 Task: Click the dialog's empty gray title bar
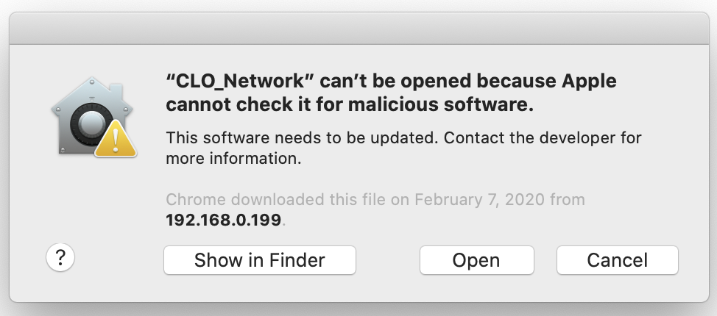coord(359,29)
